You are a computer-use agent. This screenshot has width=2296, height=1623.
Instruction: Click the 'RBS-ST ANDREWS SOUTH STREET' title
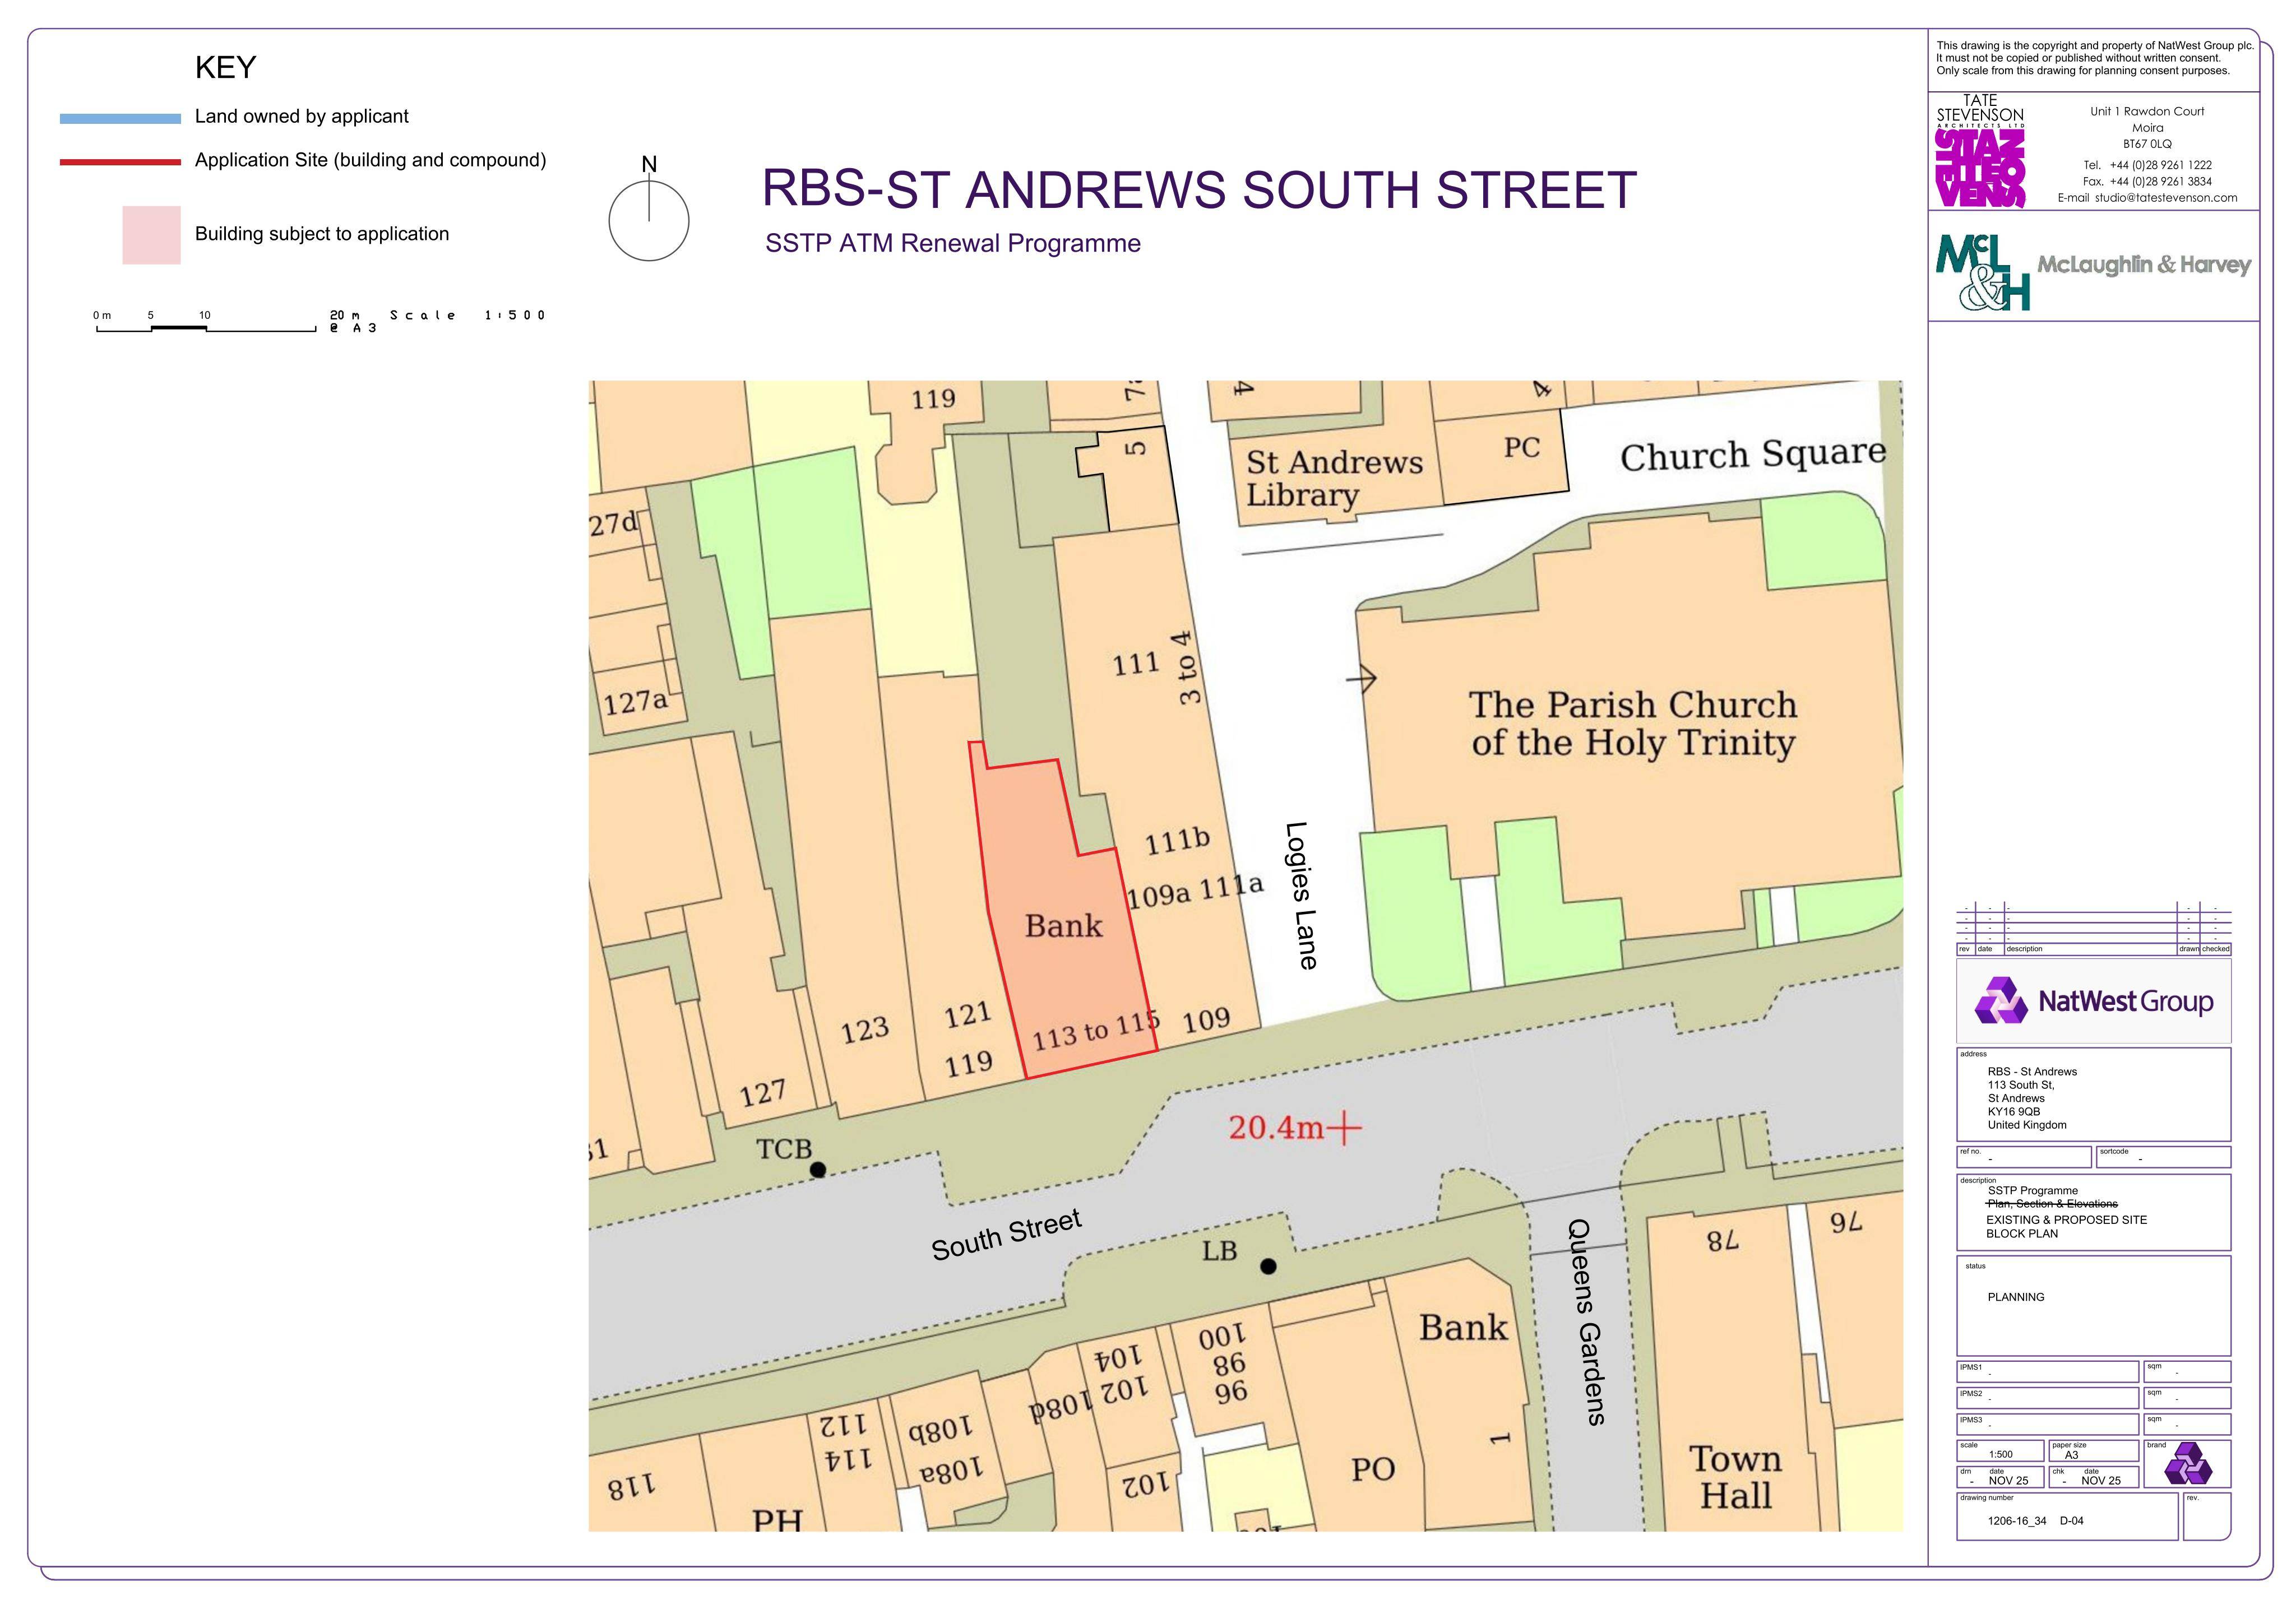pyautogui.click(x=1199, y=190)
